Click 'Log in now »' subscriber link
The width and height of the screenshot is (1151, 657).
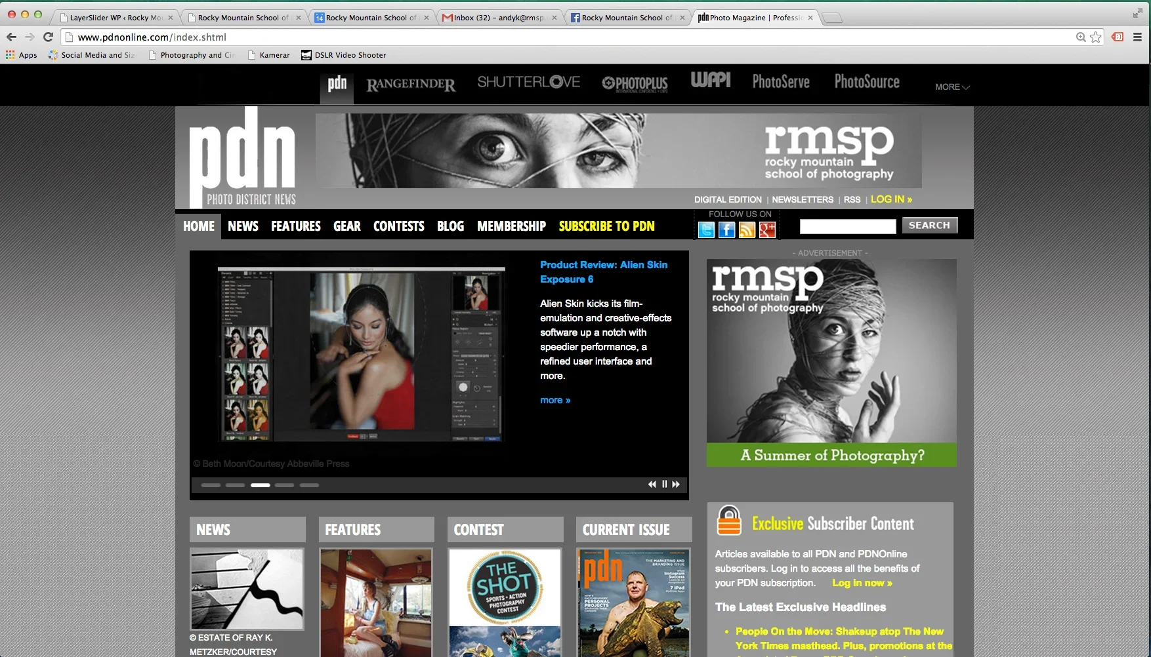point(862,583)
